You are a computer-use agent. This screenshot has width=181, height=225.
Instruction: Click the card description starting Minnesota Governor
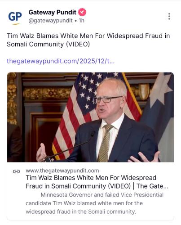[x=95, y=203]
